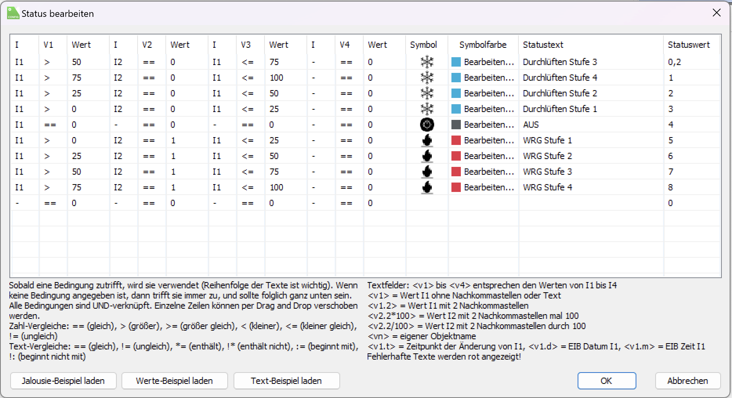Screen dimensions: 732x398
Task: Cancel with the Abbrechen button
Action: (x=688, y=381)
